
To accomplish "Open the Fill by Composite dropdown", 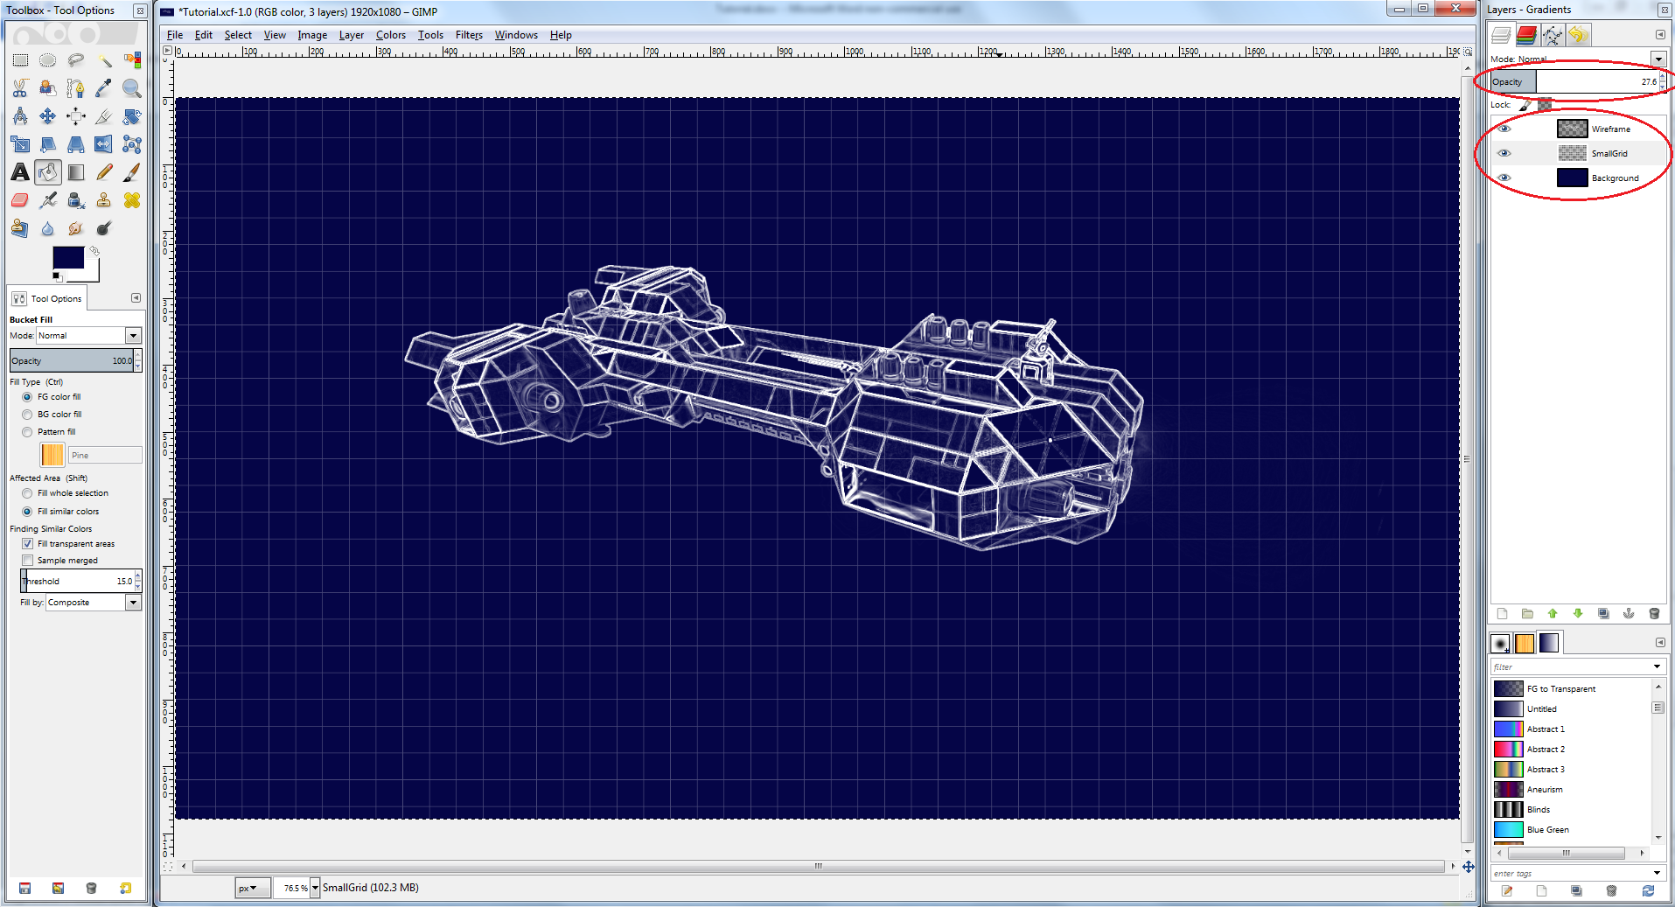I will pos(133,603).
